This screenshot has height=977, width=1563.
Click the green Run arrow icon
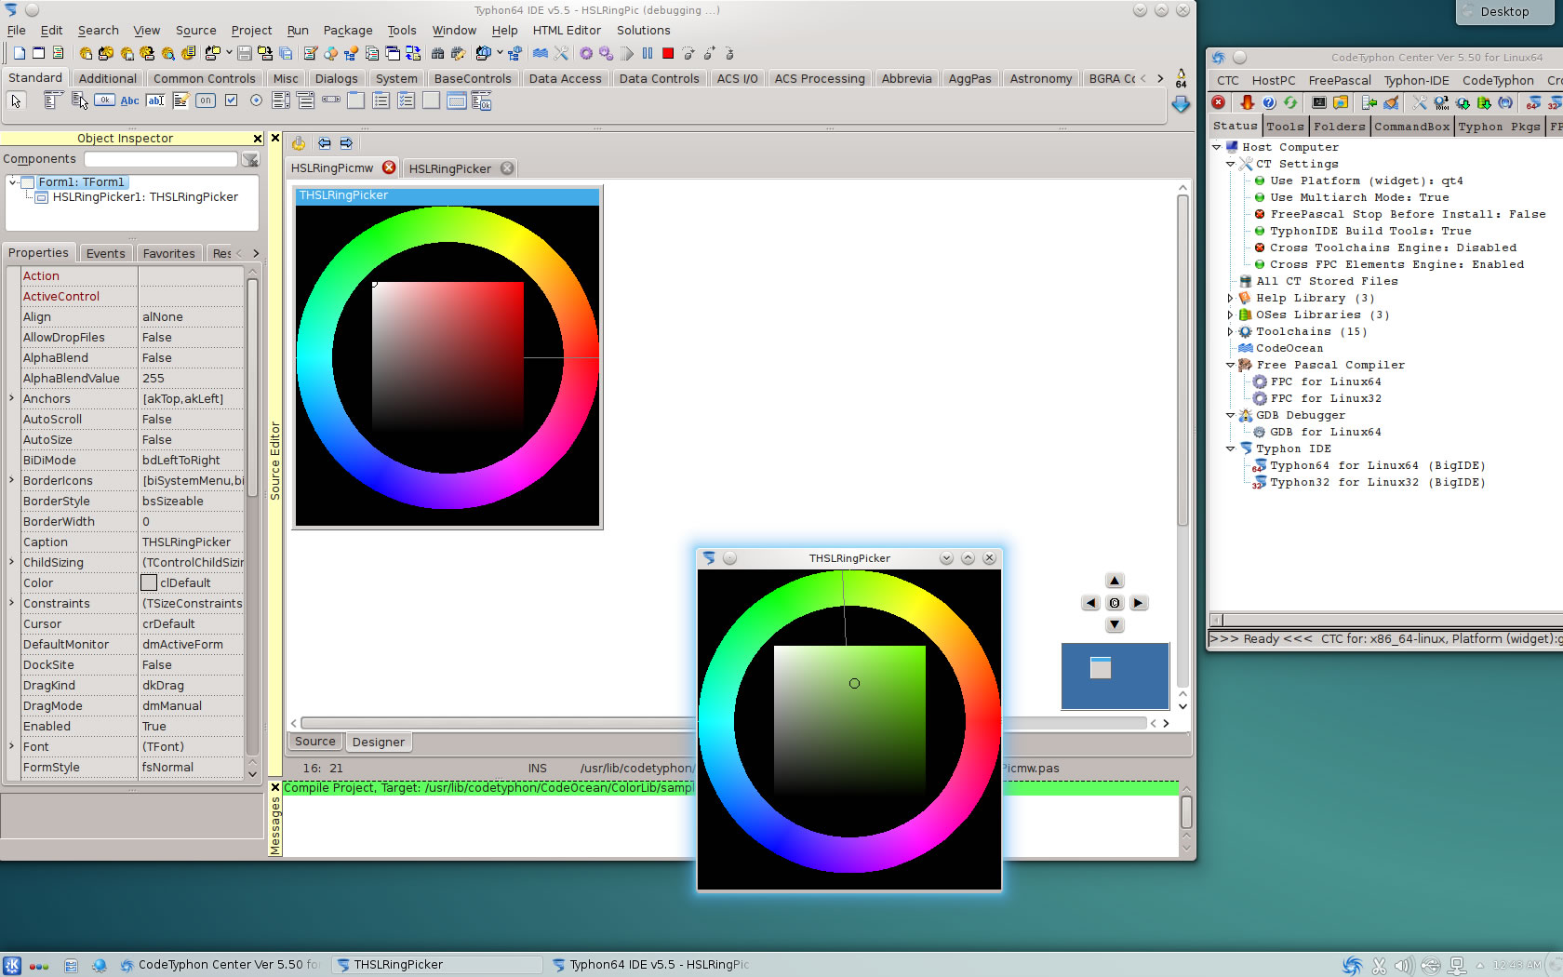(x=628, y=53)
